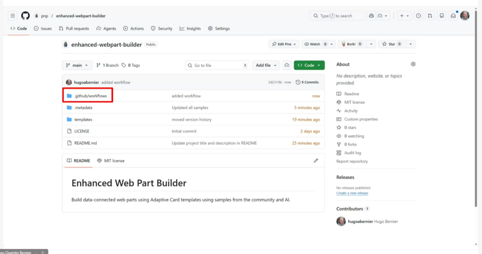Open the hamburger navigation menu
Screen dimensions: 482x254
13,15
